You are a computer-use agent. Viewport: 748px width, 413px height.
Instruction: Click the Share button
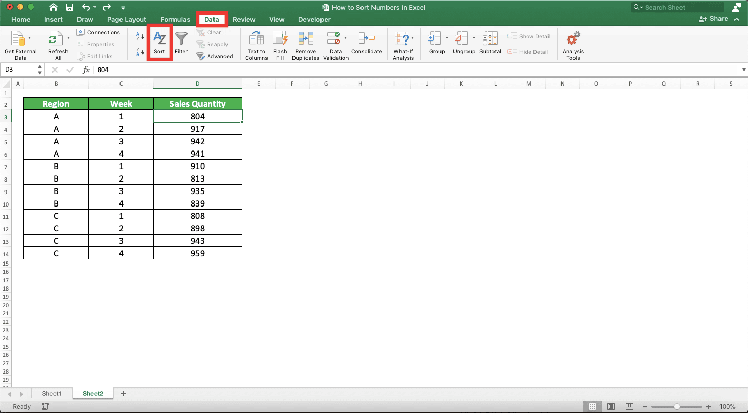713,19
